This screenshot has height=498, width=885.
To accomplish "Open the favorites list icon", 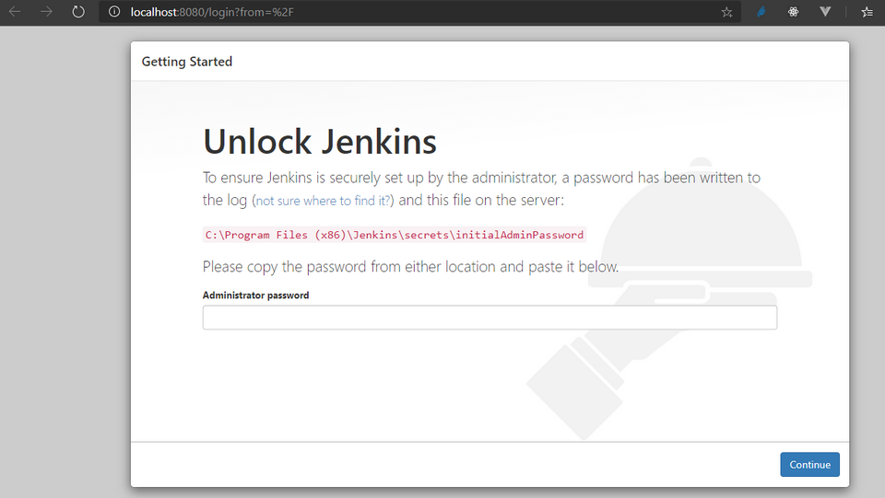I will coord(867,12).
